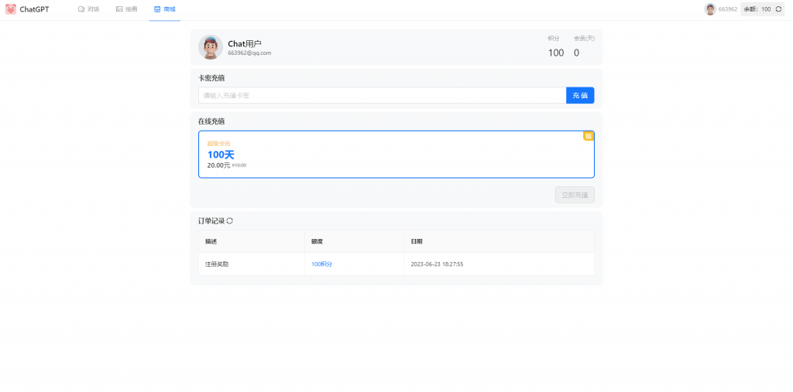This screenshot has width=793, height=392.
Task: Click the yellow 精 badge on package card
Action: coord(589,136)
